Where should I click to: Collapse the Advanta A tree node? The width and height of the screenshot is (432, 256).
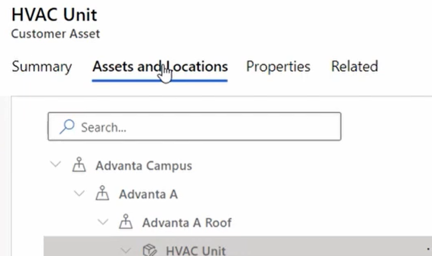click(x=79, y=194)
